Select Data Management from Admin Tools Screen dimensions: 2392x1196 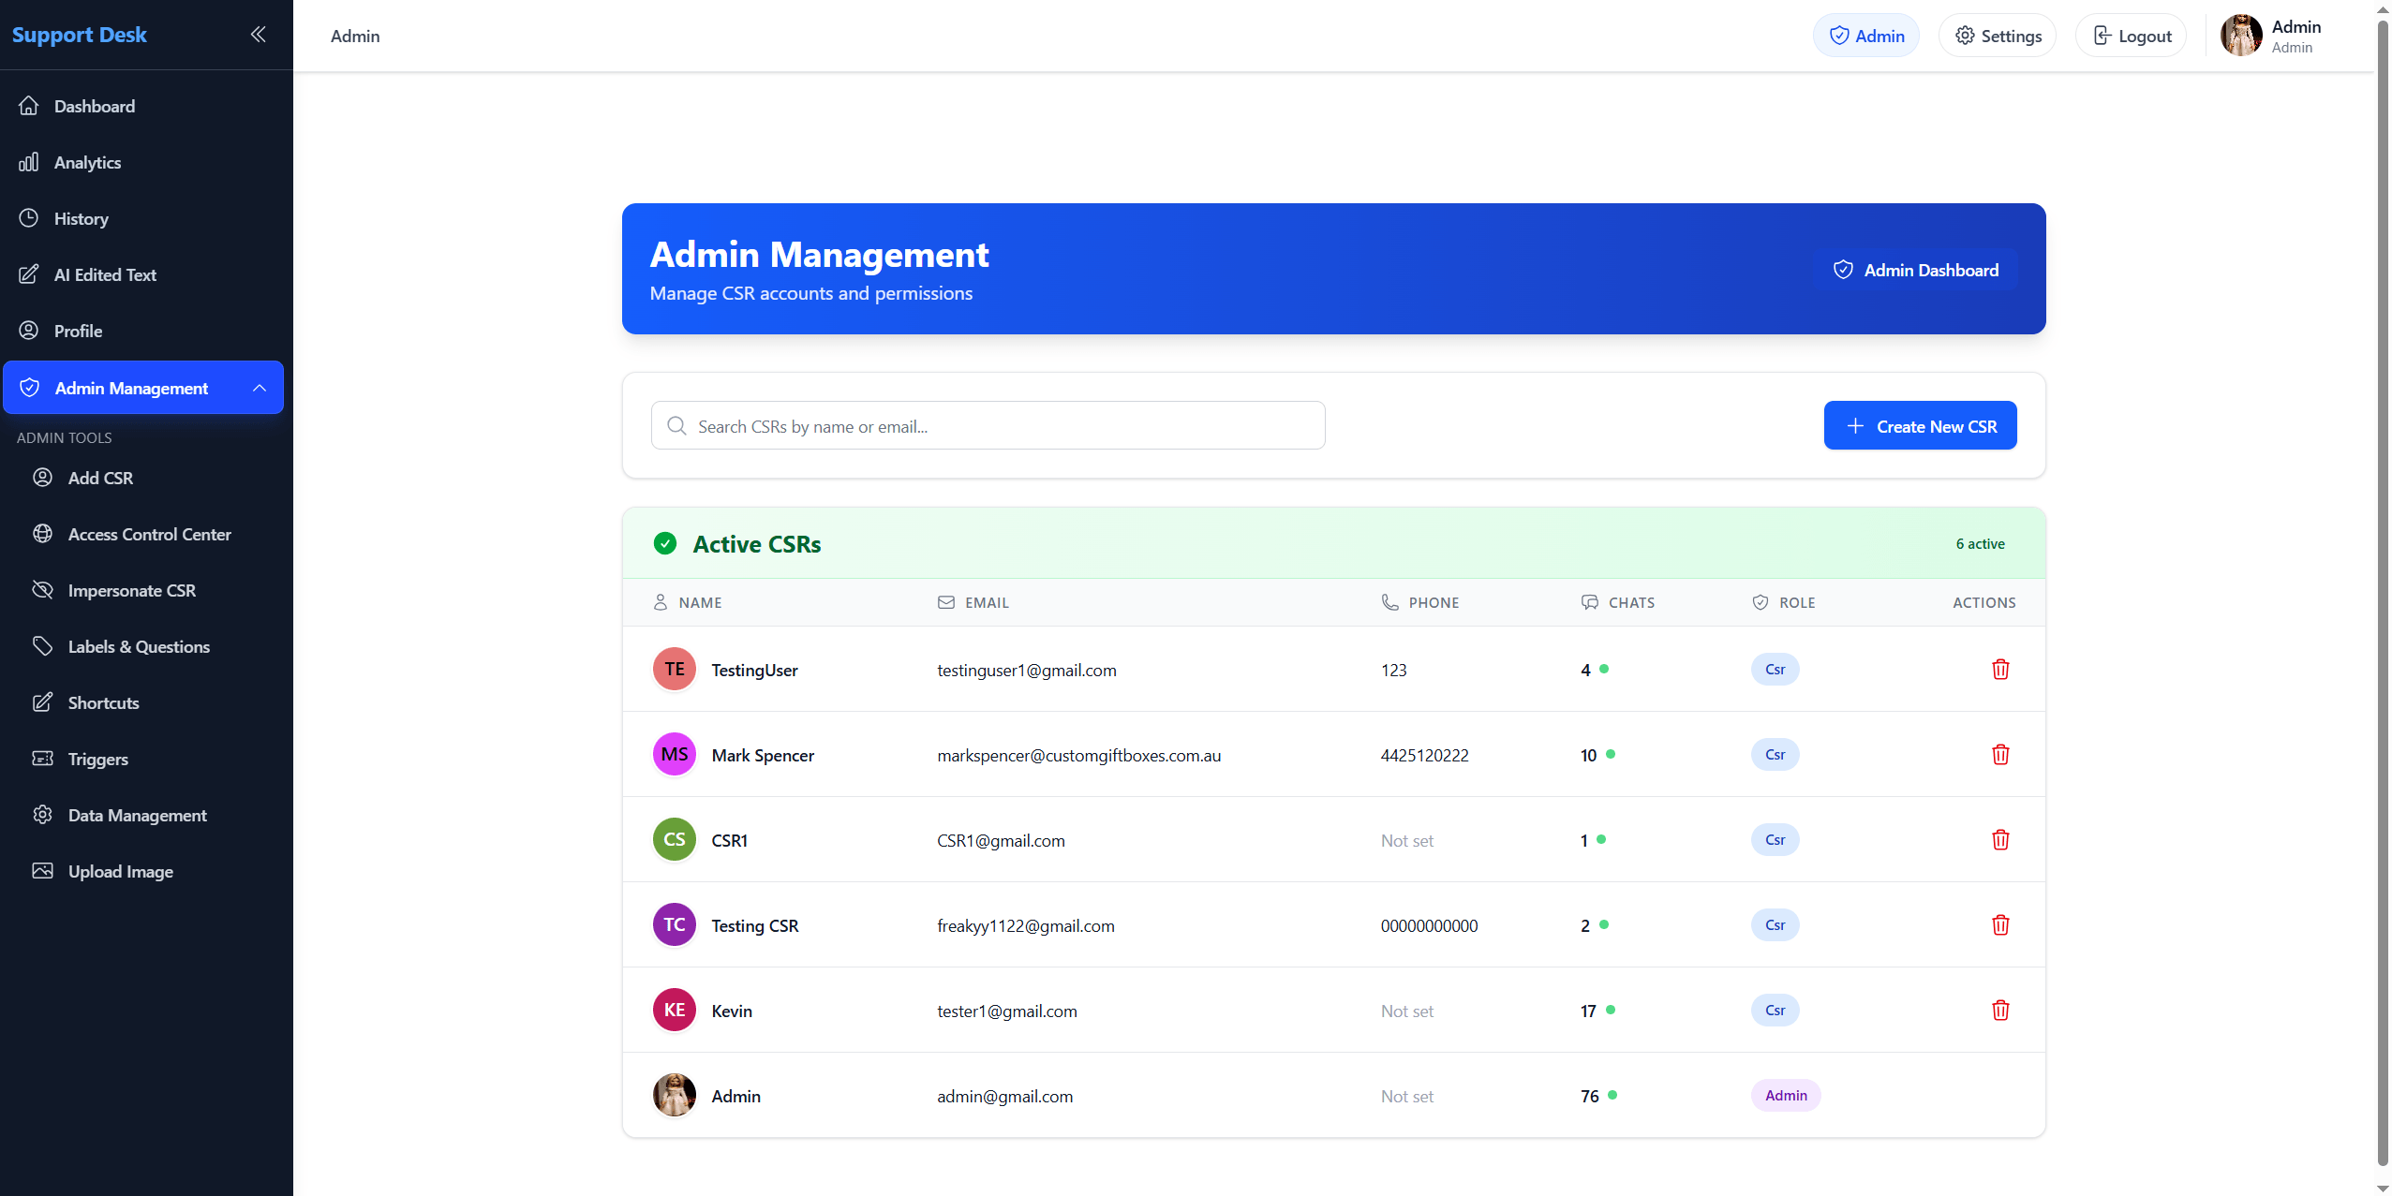click(x=137, y=815)
